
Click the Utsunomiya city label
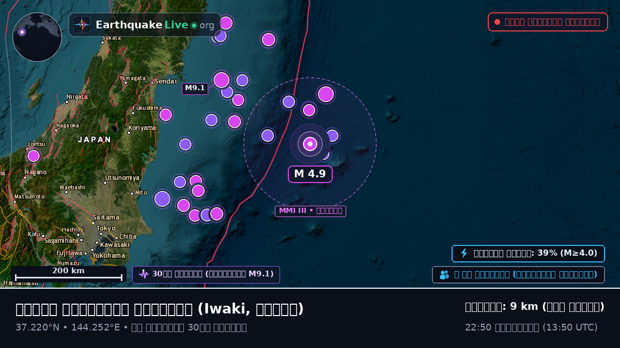122,178
